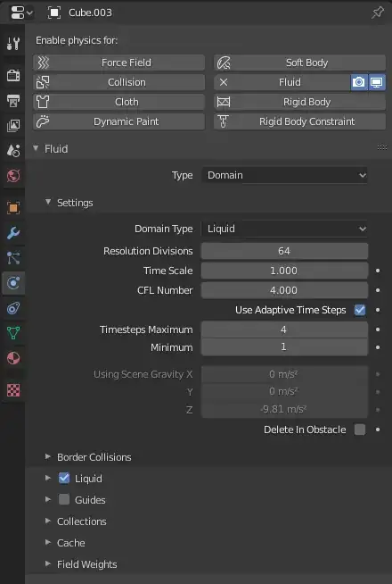Animate Timesteps Minimum keyframe dot
Viewport: 392px width, 584px height.
click(x=378, y=347)
